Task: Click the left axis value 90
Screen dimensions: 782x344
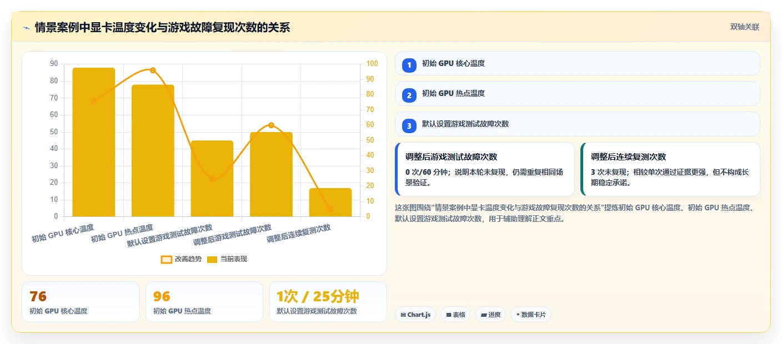Action: point(54,64)
